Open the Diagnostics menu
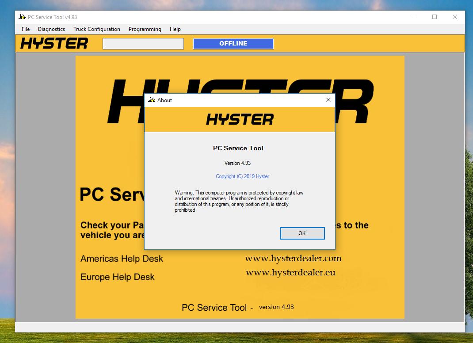 (x=51, y=29)
